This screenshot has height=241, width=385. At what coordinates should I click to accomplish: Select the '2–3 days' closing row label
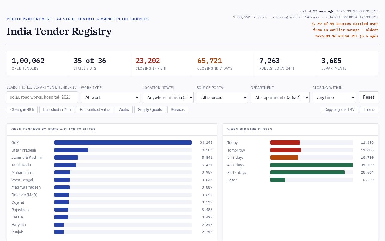236,158
